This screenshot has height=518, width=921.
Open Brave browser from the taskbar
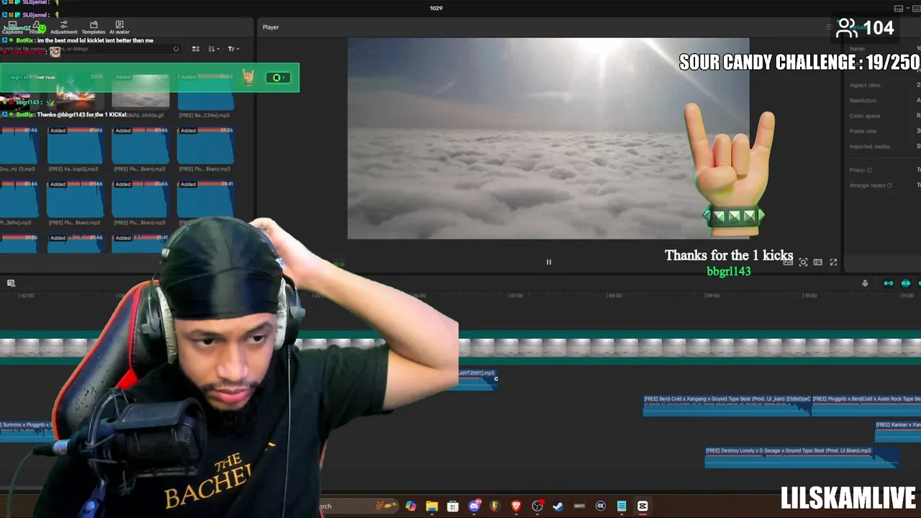pyautogui.click(x=516, y=506)
